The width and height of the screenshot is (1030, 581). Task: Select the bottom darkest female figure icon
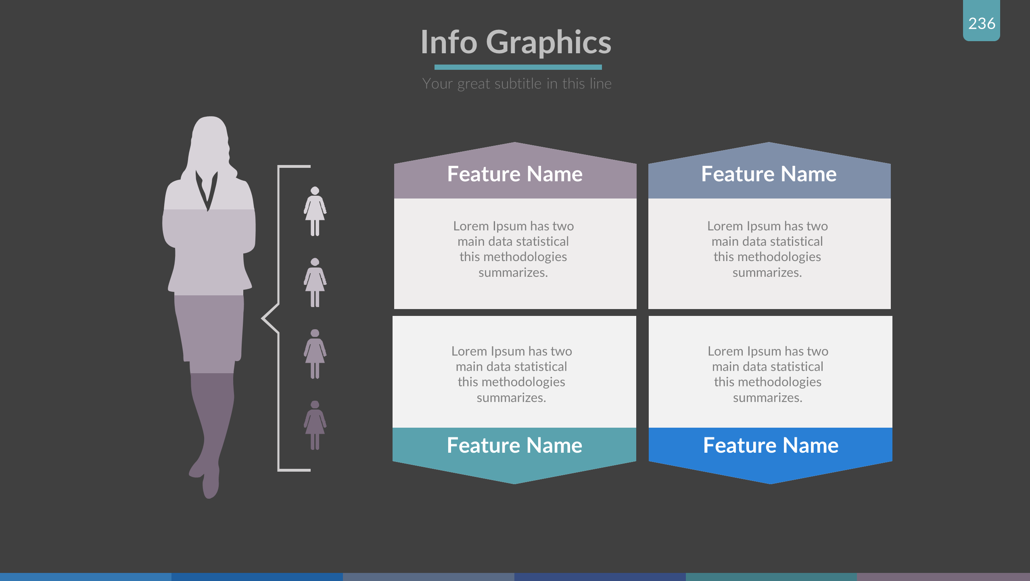click(x=315, y=425)
